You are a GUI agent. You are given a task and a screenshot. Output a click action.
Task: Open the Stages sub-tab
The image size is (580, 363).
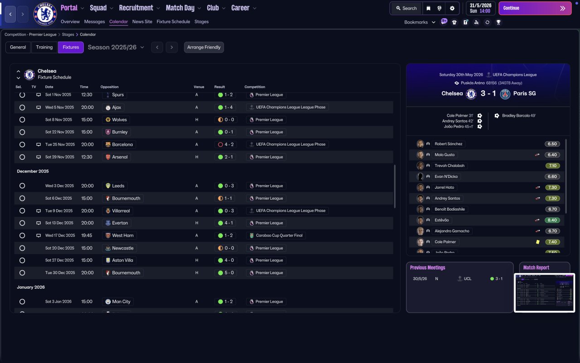coord(202,22)
